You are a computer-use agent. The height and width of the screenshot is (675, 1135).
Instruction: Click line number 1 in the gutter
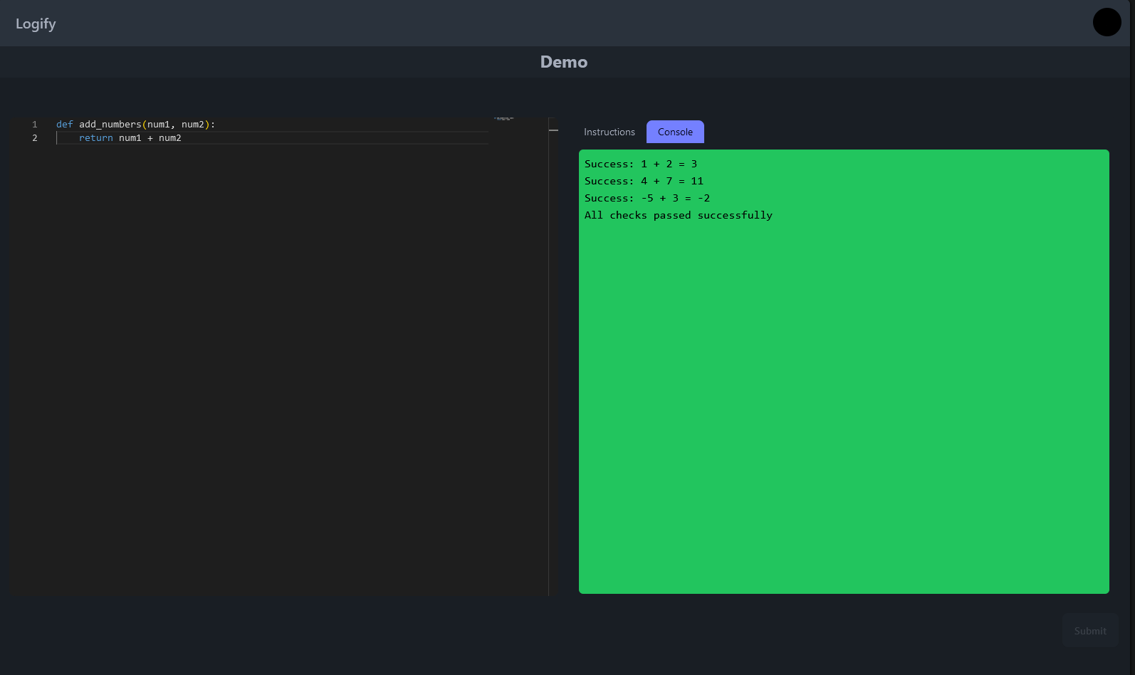point(34,125)
